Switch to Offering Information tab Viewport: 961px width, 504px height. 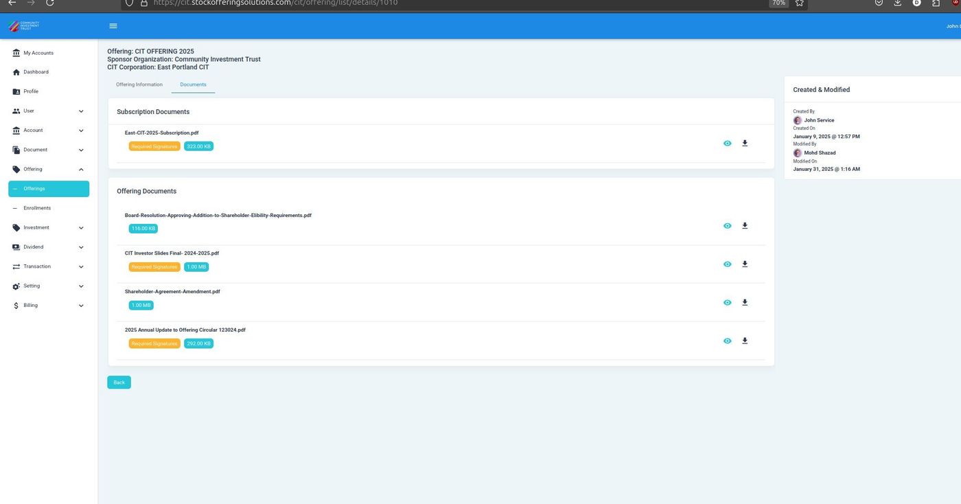(x=139, y=84)
